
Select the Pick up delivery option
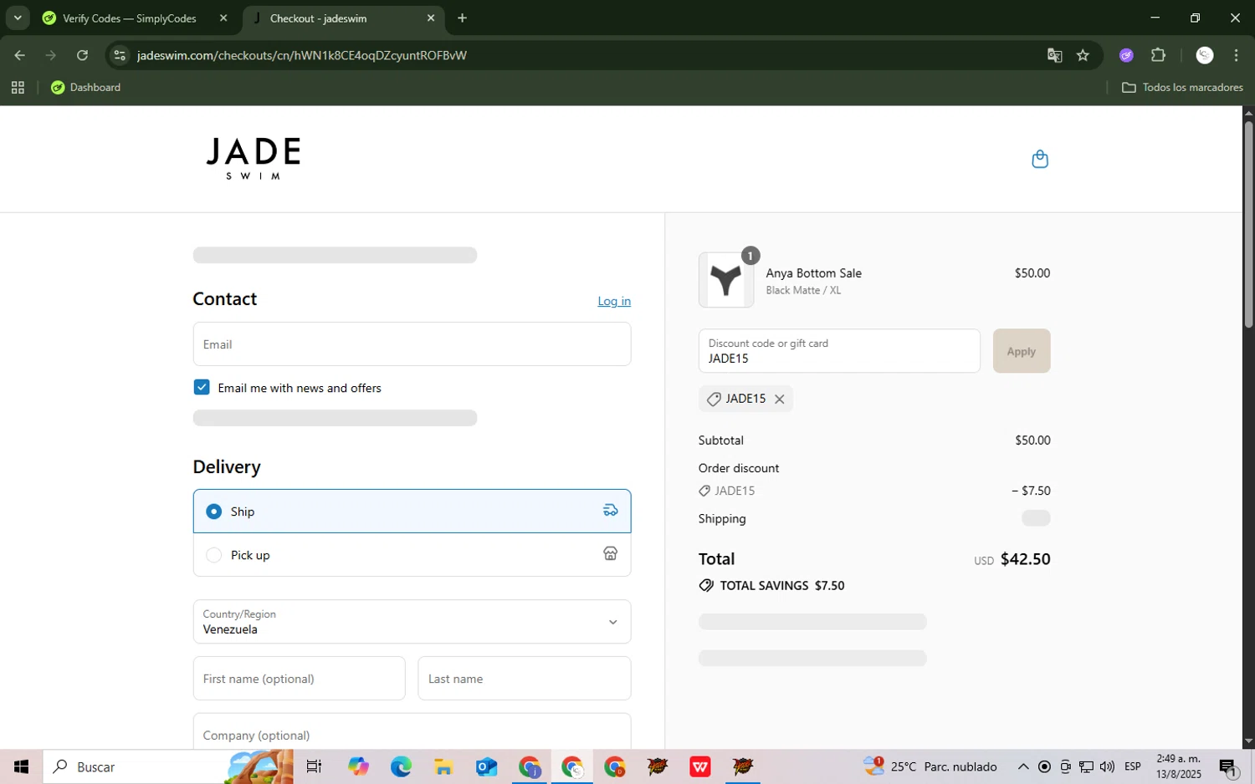click(x=412, y=555)
